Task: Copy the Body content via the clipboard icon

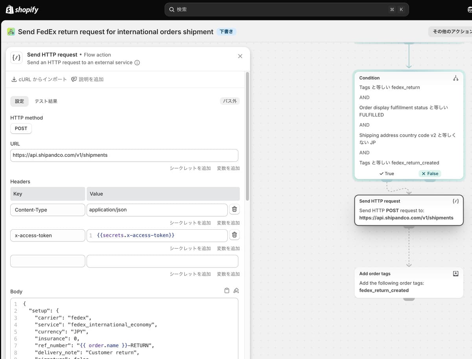Action: point(227,291)
